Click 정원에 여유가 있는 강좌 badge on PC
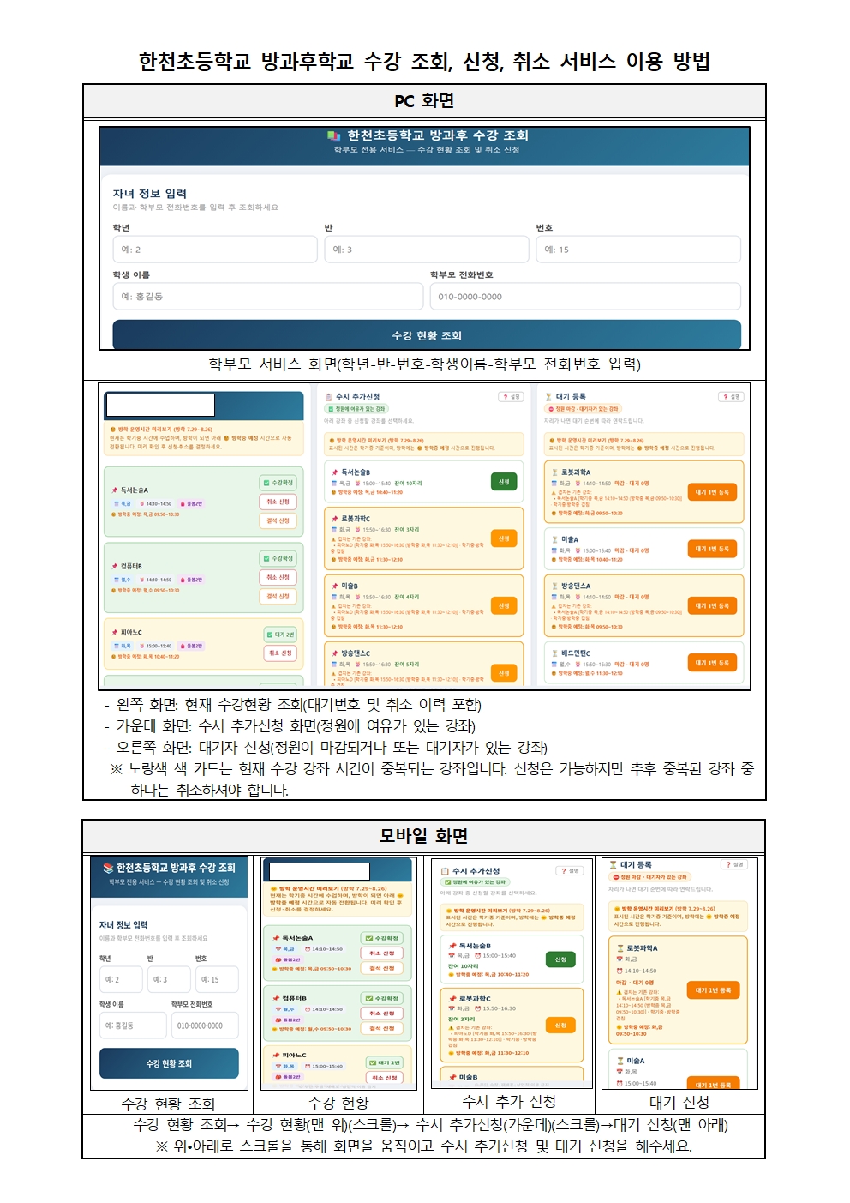 click(x=356, y=409)
